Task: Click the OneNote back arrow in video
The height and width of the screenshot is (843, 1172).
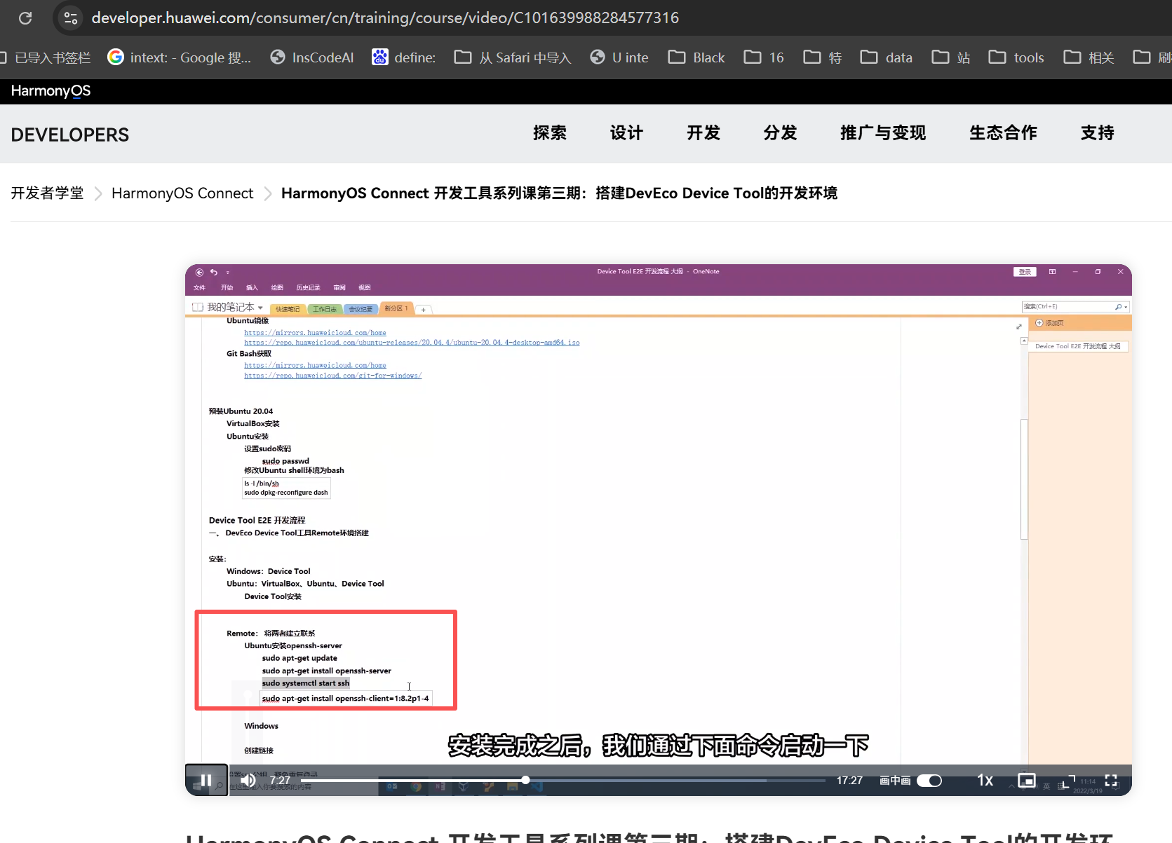Action: [x=199, y=273]
